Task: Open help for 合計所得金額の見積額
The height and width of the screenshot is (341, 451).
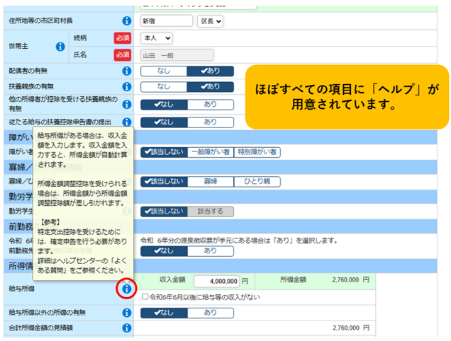Action: (126, 328)
